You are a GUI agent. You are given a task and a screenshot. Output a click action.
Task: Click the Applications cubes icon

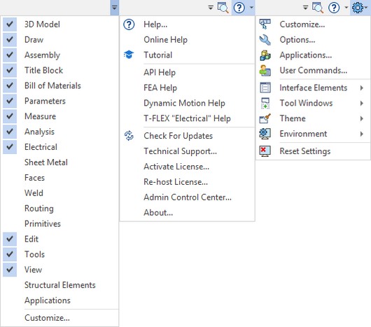tap(265, 55)
